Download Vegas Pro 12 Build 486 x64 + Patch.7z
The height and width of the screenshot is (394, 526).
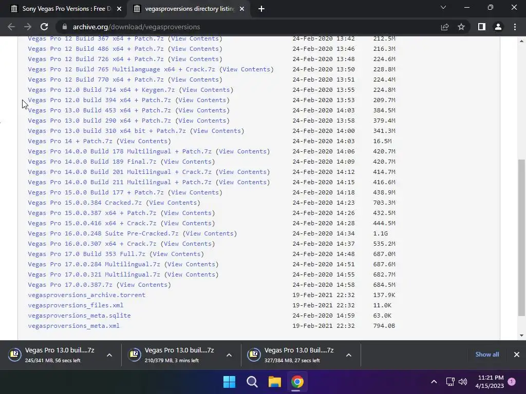pos(96,49)
